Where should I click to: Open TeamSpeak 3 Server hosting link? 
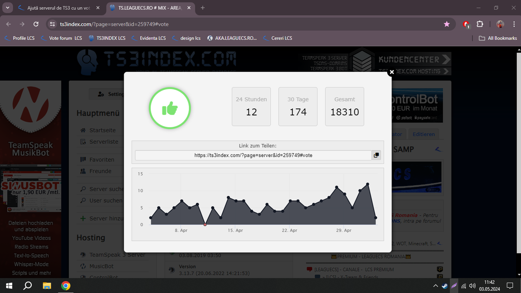click(x=112, y=255)
